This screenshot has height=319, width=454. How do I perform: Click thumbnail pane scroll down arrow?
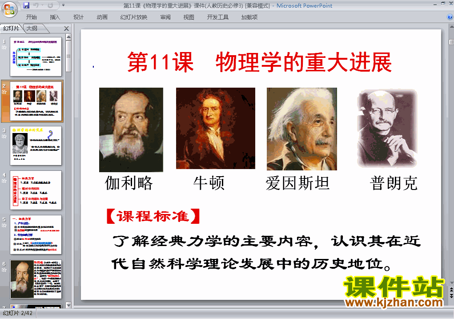(68, 305)
